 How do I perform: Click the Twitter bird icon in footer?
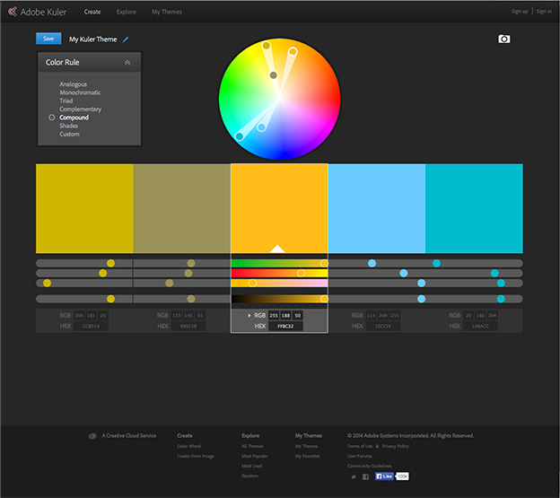coord(354,476)
